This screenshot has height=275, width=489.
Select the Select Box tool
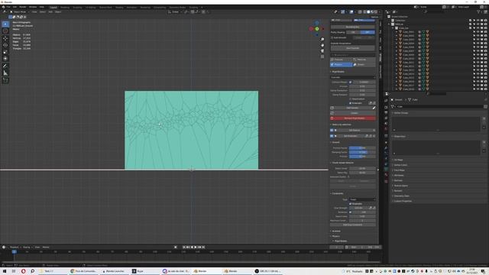[x=5, y=24]
